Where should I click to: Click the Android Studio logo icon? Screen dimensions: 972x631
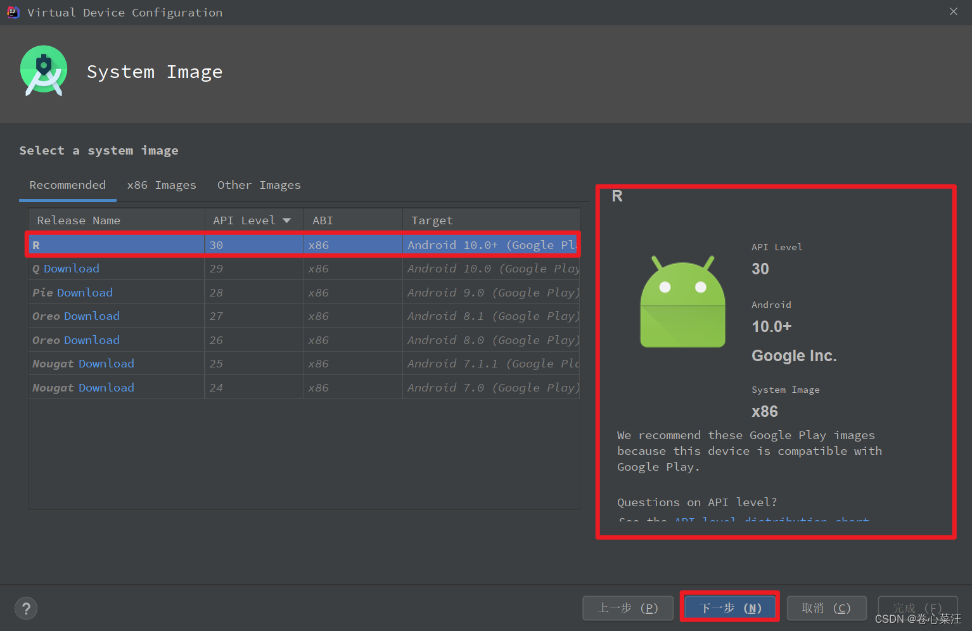pos(44,71)
